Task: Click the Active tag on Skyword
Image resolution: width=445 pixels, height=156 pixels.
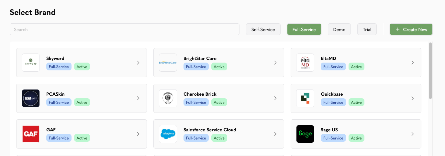Action: (x=82, y=67)
